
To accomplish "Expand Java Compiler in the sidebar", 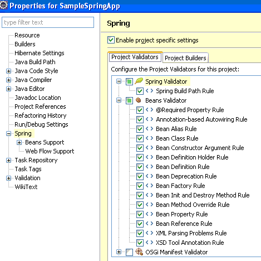I will click(8, 80).
